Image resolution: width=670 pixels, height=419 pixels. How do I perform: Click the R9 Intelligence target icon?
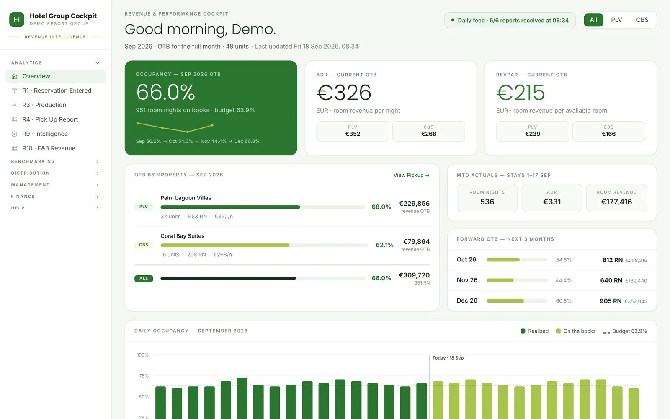click(x=15, y=134)
